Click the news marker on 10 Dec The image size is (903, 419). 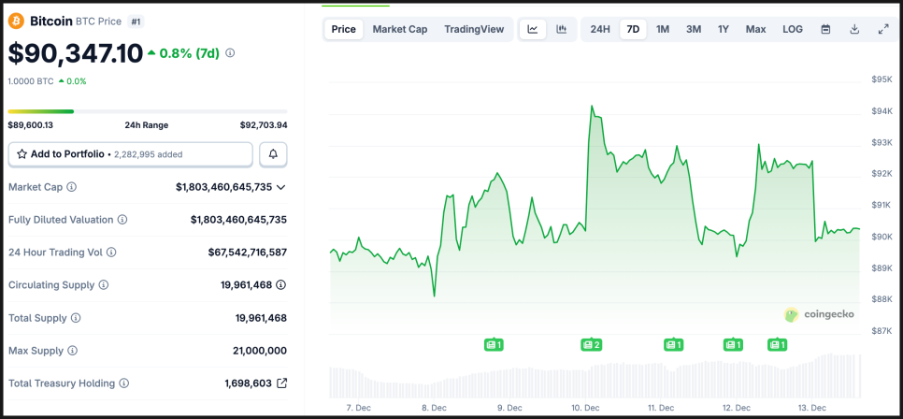coord(591,345)
